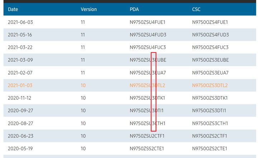Select date 2021-05-16

(20, 35)
